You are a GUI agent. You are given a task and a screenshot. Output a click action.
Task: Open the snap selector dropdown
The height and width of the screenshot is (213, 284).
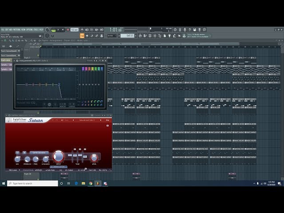pos(112,35)
